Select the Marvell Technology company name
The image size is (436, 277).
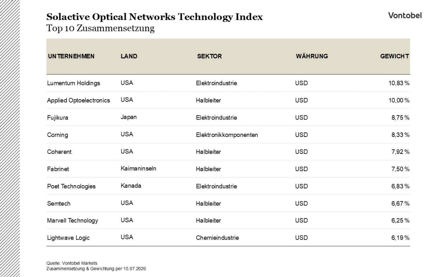click(72, 221)
